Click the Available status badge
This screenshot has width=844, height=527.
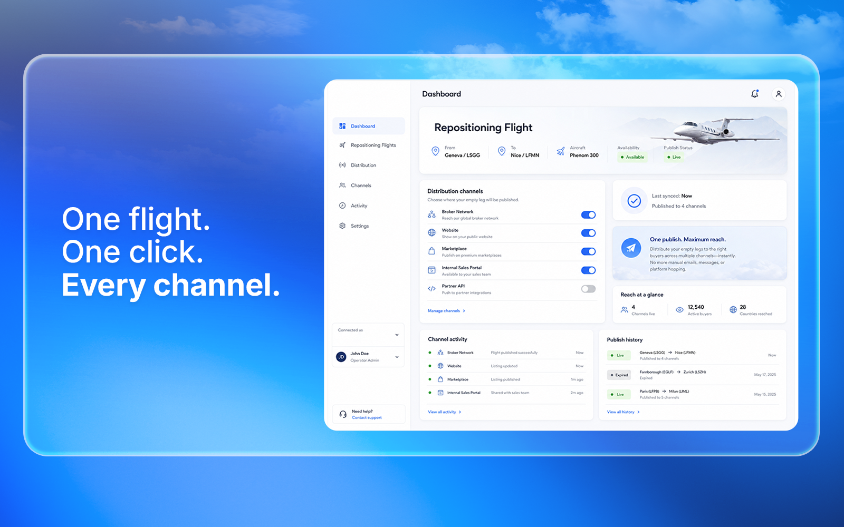[632, 157]
